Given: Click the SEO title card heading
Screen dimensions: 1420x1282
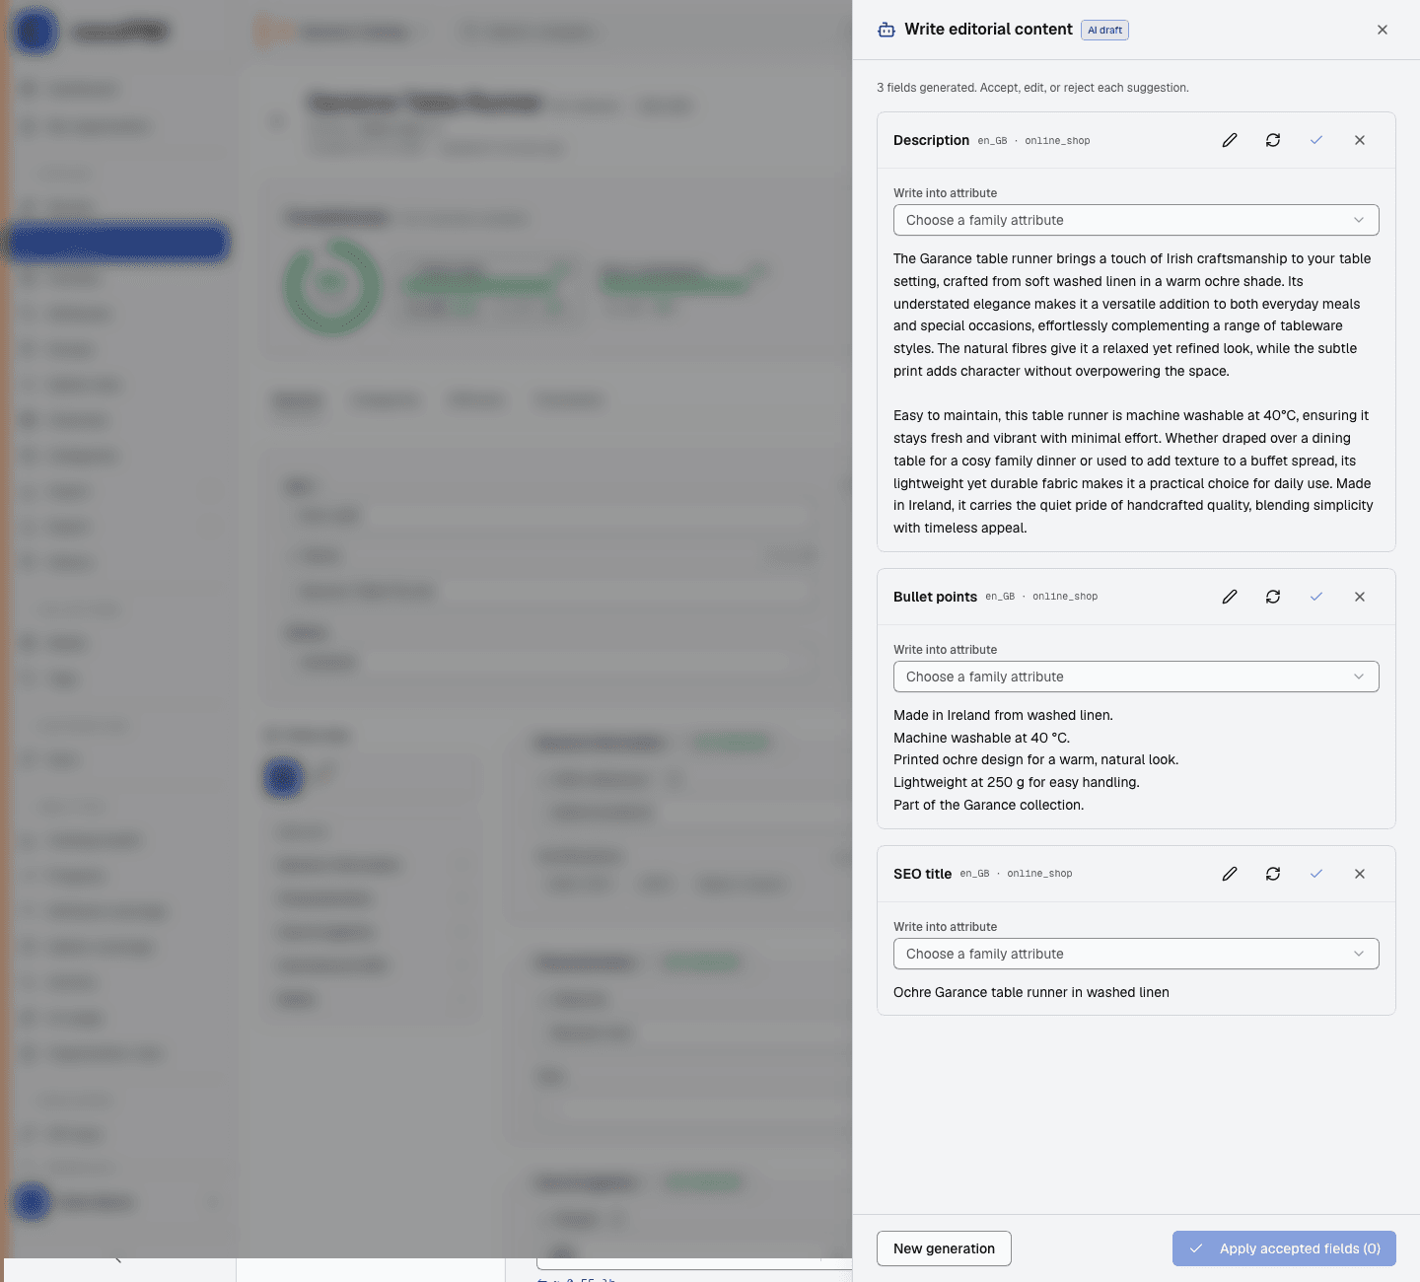Looking at the screenshot, I should pos(922,874).
